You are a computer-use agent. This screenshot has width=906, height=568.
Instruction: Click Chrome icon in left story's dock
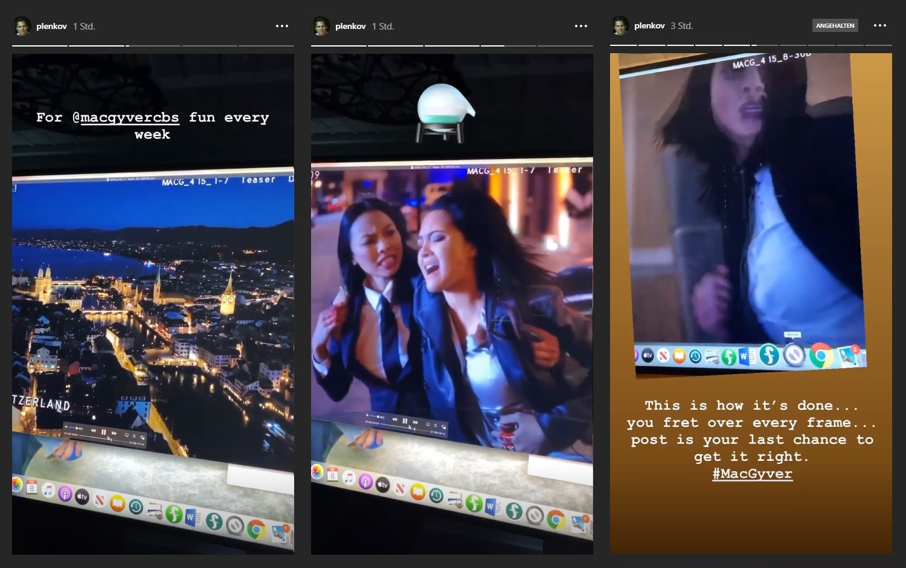point(256,529)
